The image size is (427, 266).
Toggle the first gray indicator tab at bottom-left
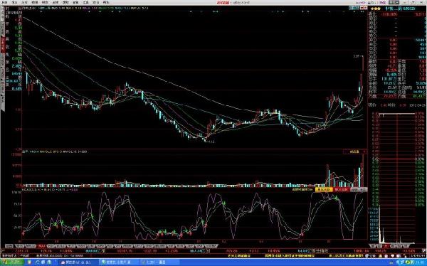coord(9,246)
